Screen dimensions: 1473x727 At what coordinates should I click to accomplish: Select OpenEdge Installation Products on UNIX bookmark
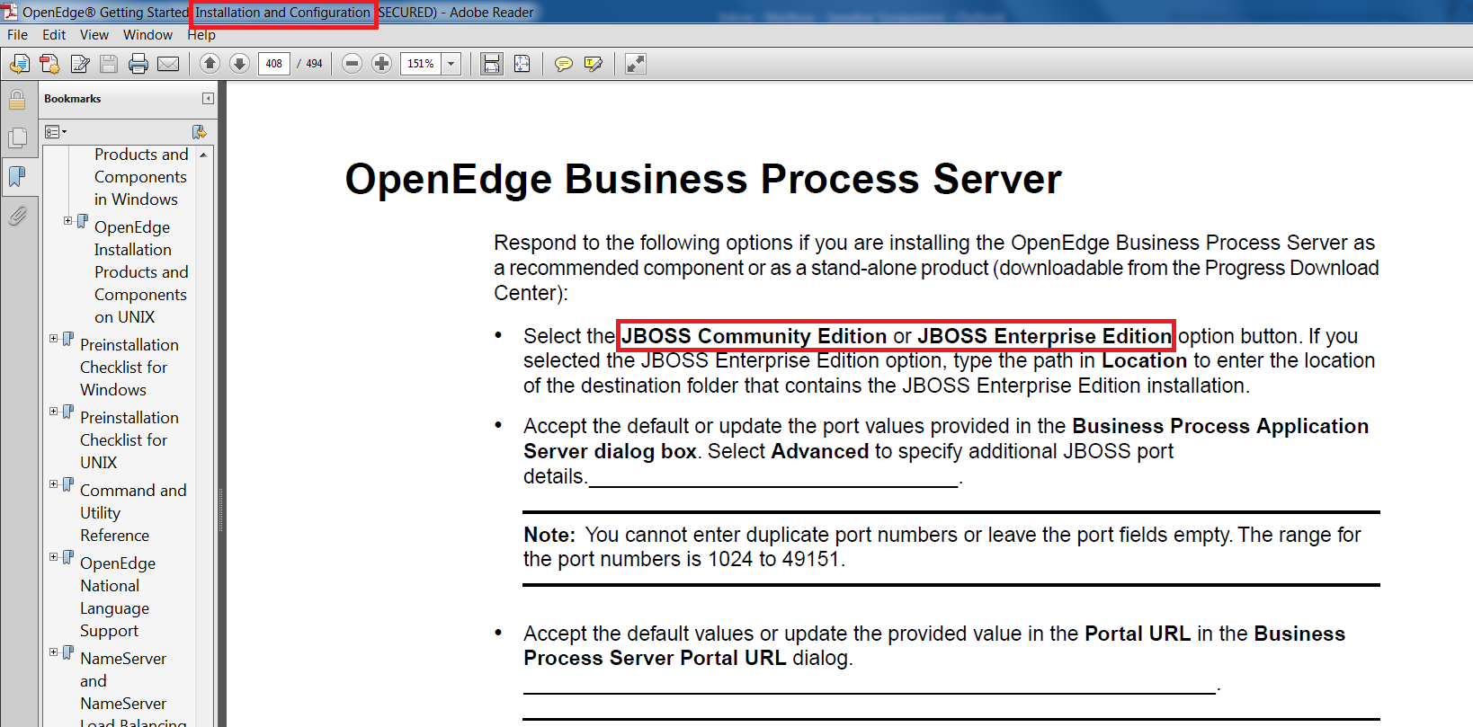pos(141,271)
